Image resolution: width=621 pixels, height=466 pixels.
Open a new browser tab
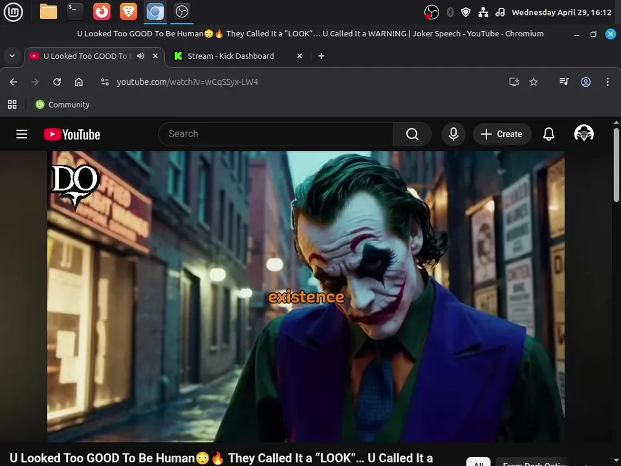[x=321, y=56]
